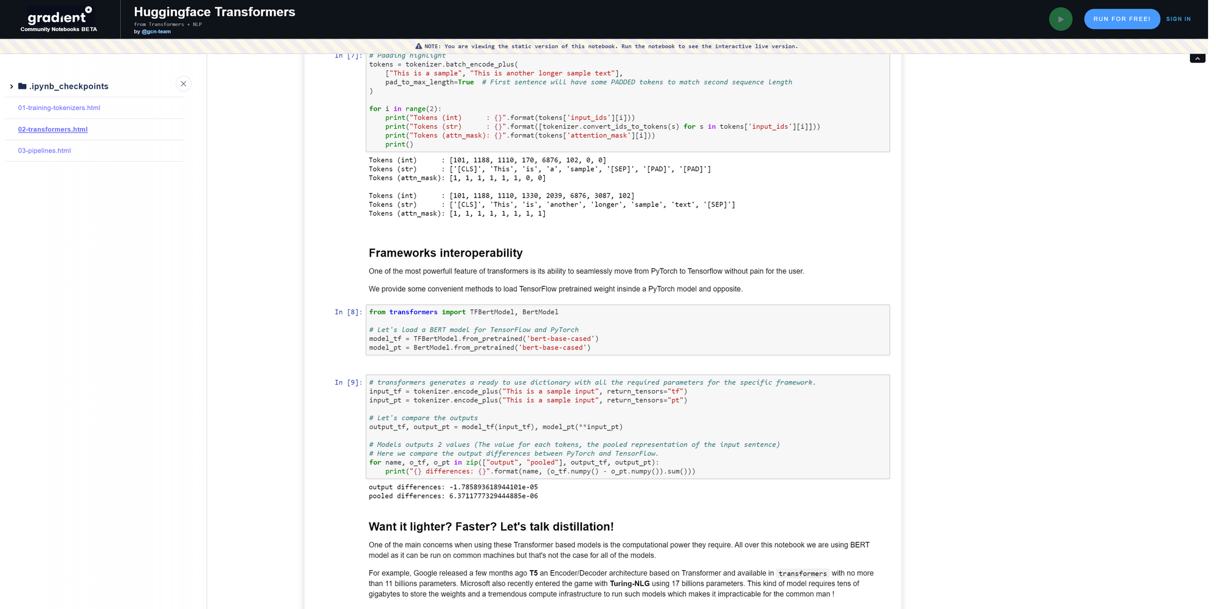Click the 'pooled differences' result line
This screenshot has width=1216, height=609.
click(x=454, y=497)
